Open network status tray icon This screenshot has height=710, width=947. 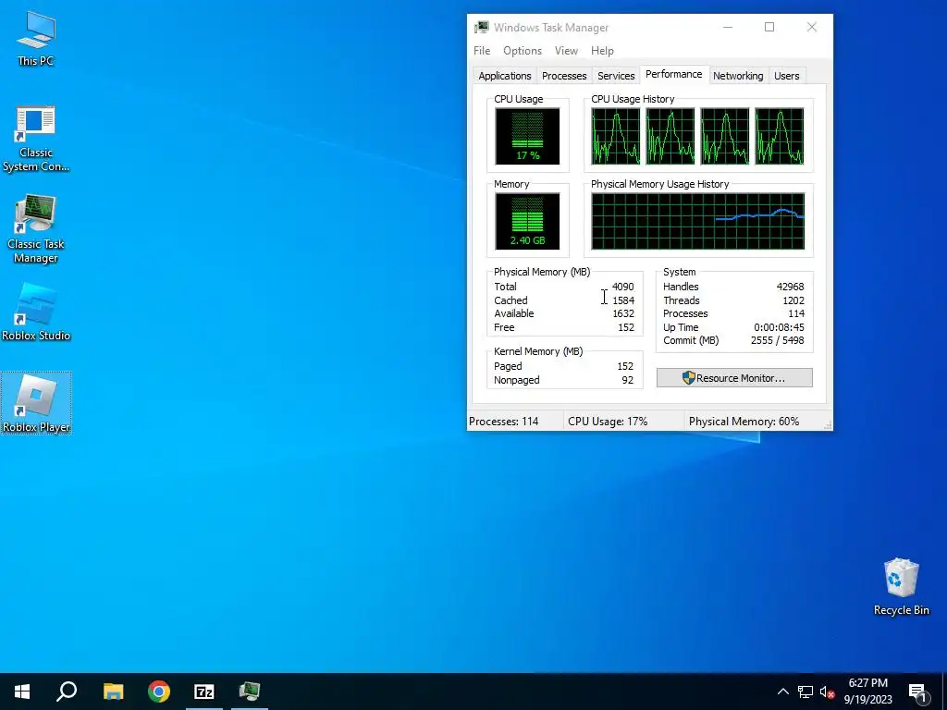click(x=806, y=692)
